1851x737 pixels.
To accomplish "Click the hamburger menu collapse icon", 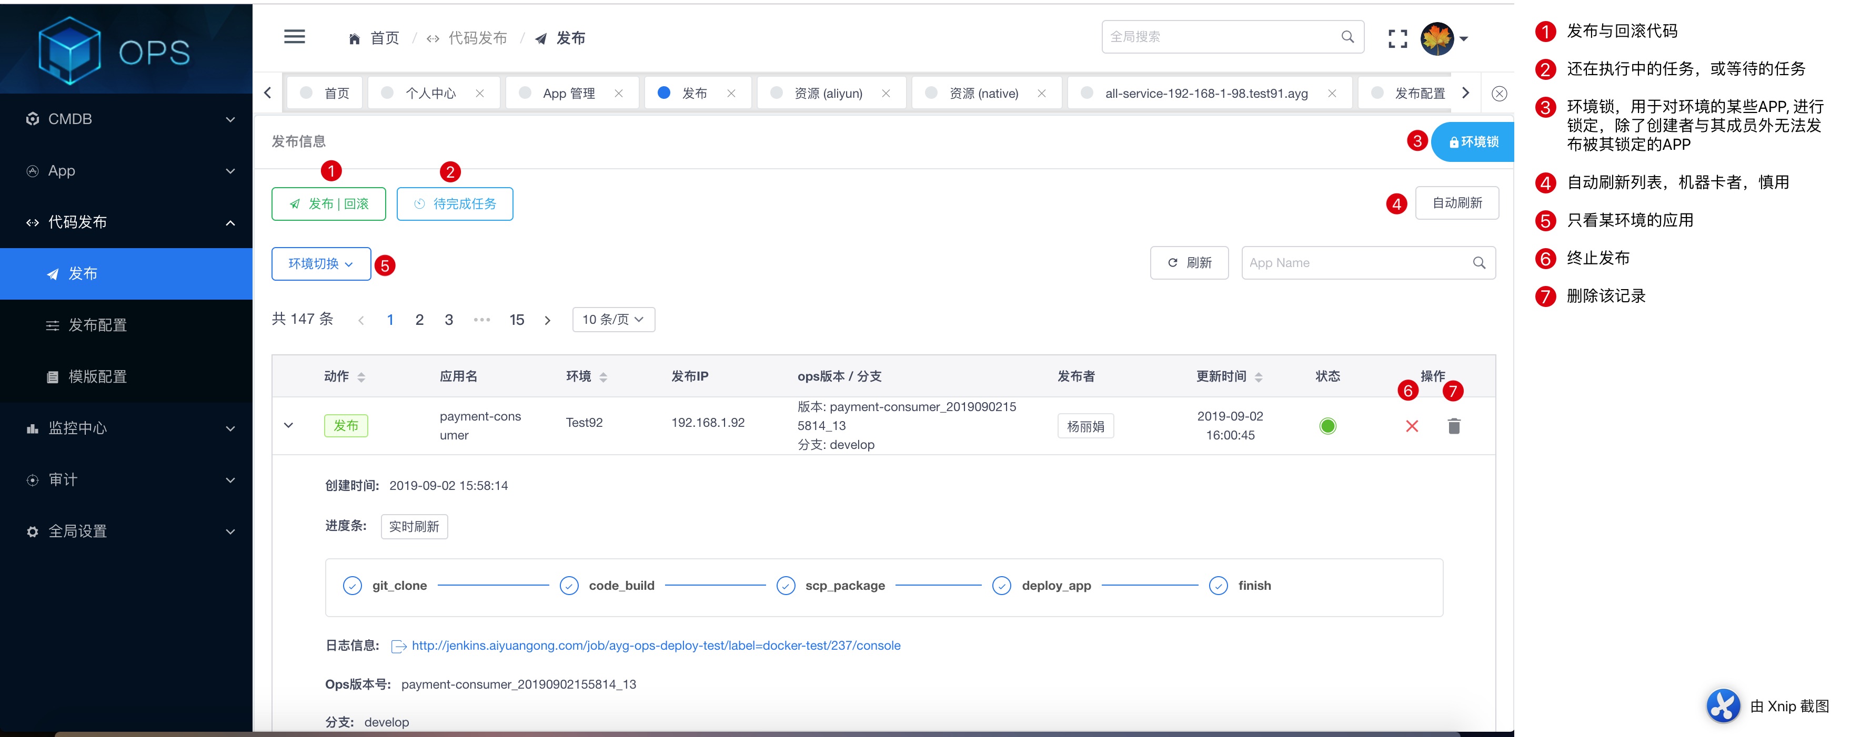I will pyautogui.click(x=294, y=37).
